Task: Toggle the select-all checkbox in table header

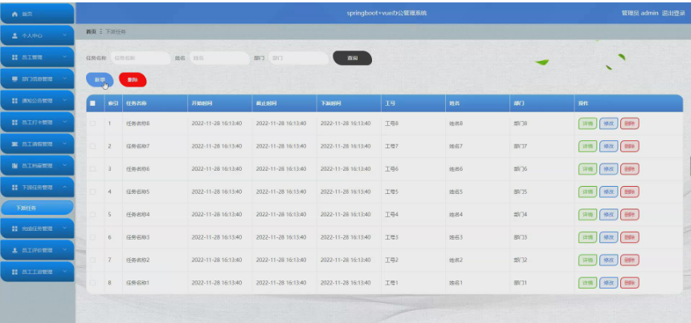Action: [92, 103]
